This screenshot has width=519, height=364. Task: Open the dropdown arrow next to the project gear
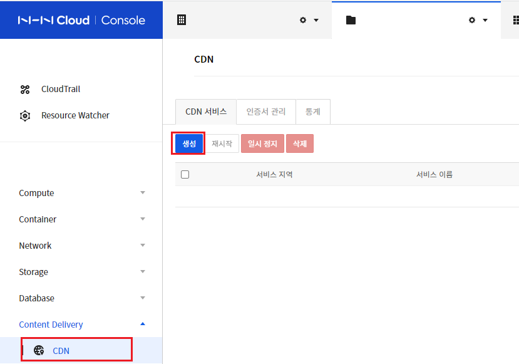[485, 20]
